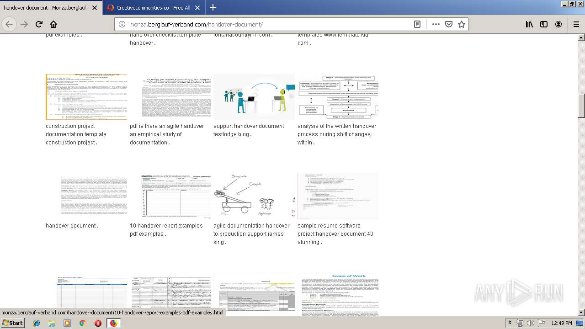Go forward with the forward arrow button
The width and height of the screenshot is (585, 329).
pyautogui.click(x=24, y=24)
